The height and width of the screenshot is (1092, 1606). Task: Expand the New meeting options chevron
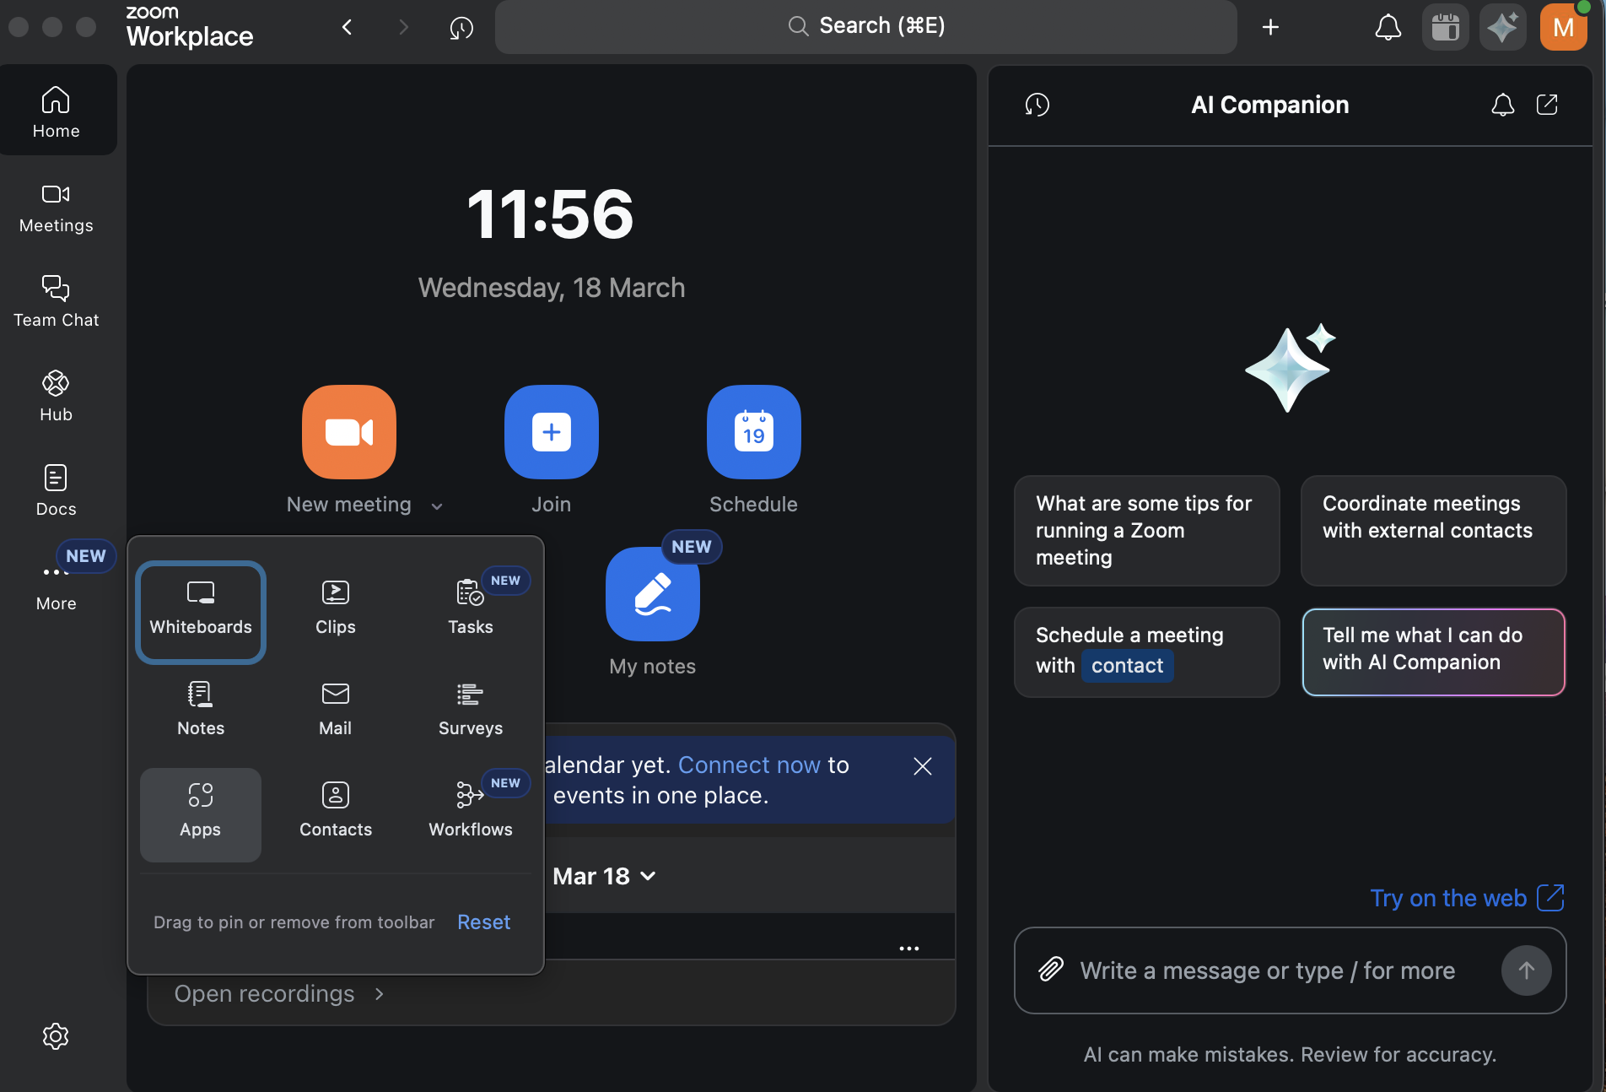pos(437,505)
